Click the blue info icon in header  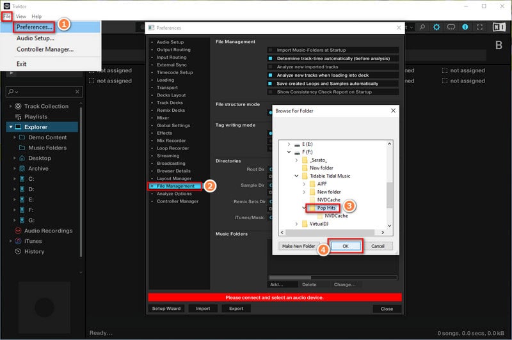(465, 27)
